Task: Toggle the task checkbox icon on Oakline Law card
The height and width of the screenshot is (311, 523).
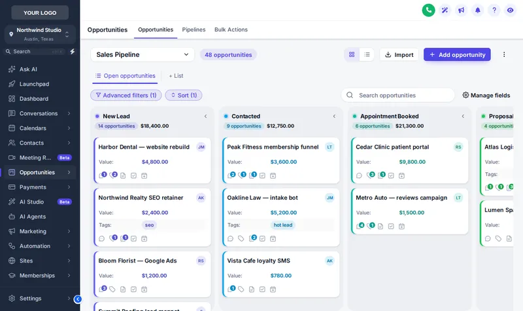Action: click(x=262, y=238)
